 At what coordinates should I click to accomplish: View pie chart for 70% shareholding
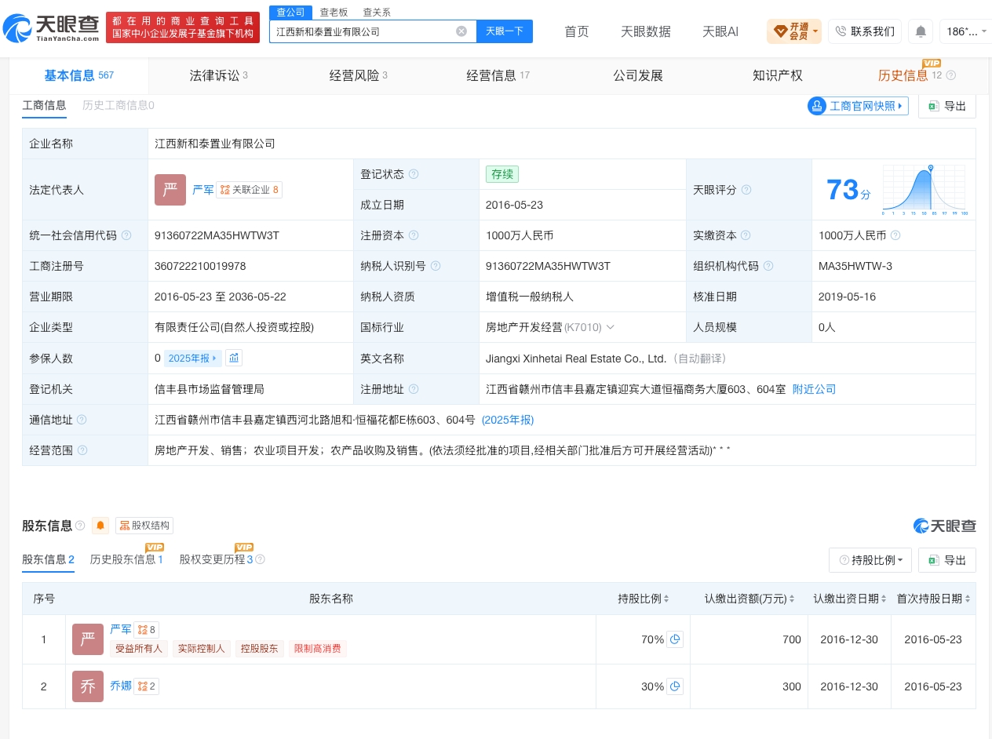tap(675, 639)
